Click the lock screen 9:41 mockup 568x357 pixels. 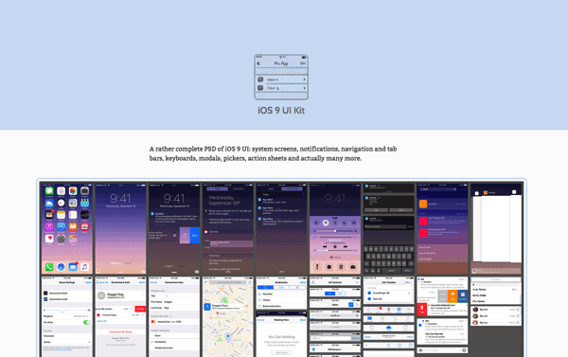120,229
